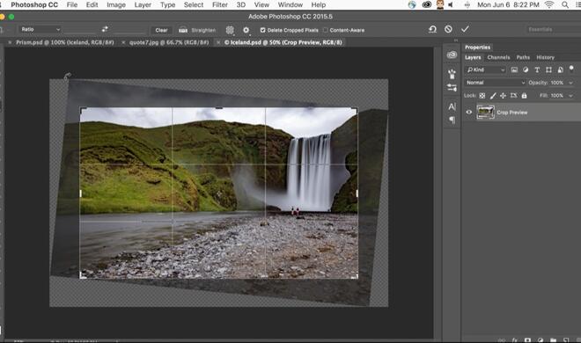Open the Layer menu
Viewport: 581px width, 343px height.
(143, 4)
